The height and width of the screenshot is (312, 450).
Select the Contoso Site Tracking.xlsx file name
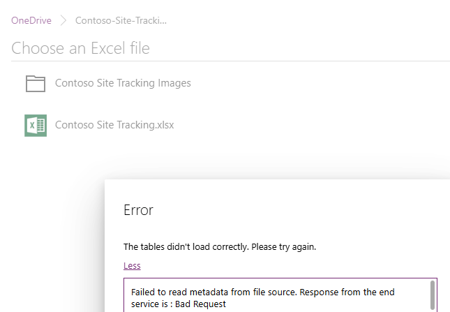(x=114, y=126)
